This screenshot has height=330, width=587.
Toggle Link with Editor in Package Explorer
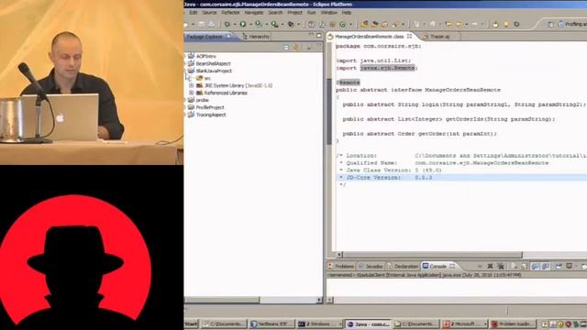click(295, 47)
